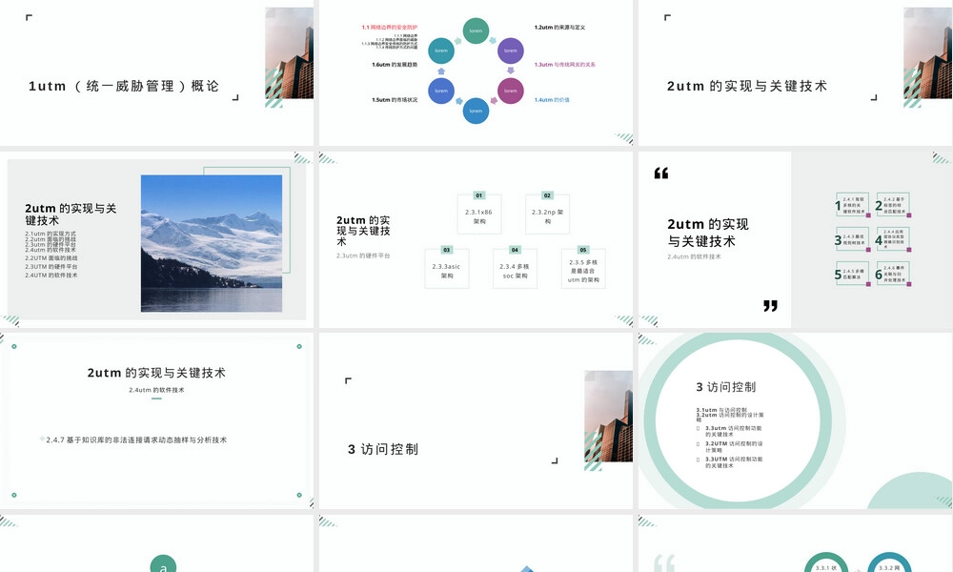Click numbered box 5 with 2.4.5 text

[853, 275]
